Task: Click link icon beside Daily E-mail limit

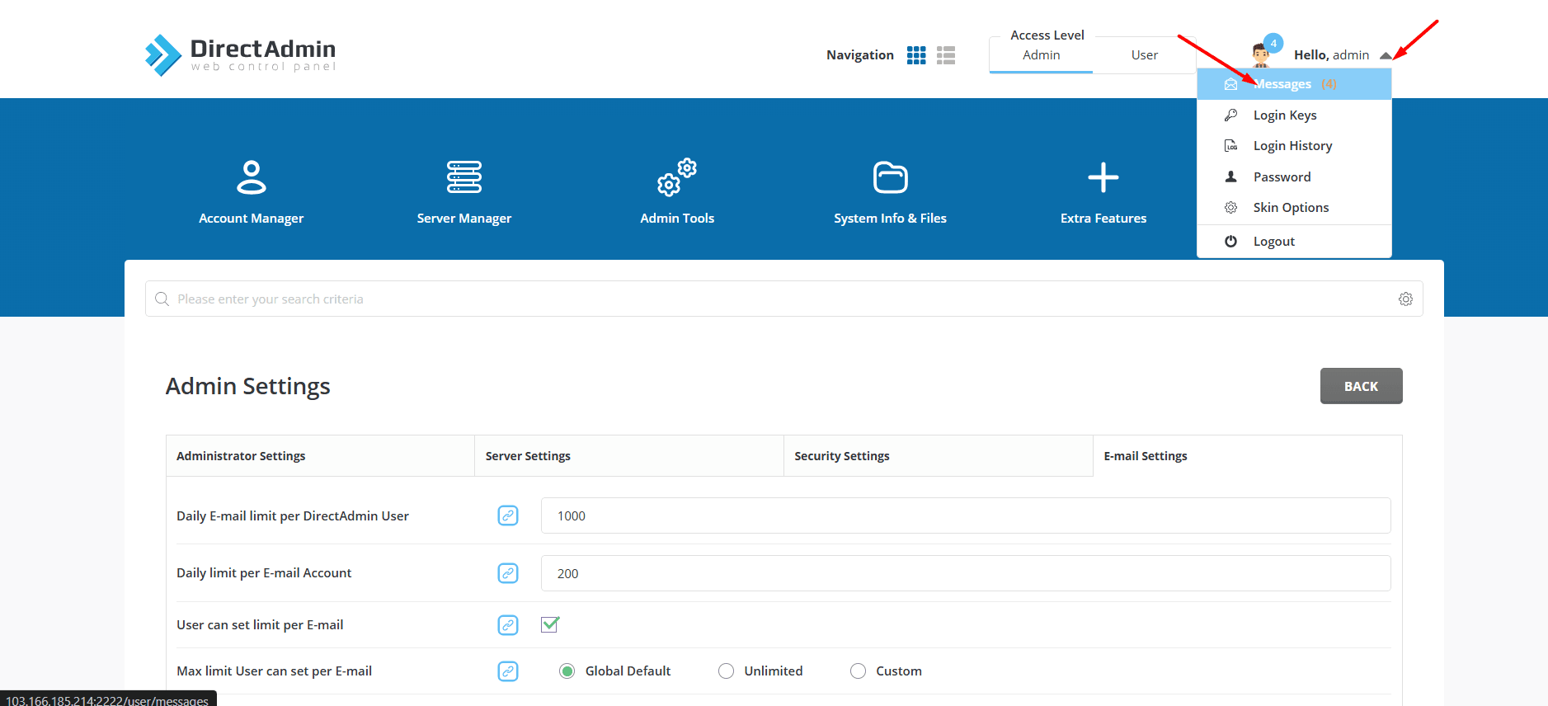Action: click(508, 515)
